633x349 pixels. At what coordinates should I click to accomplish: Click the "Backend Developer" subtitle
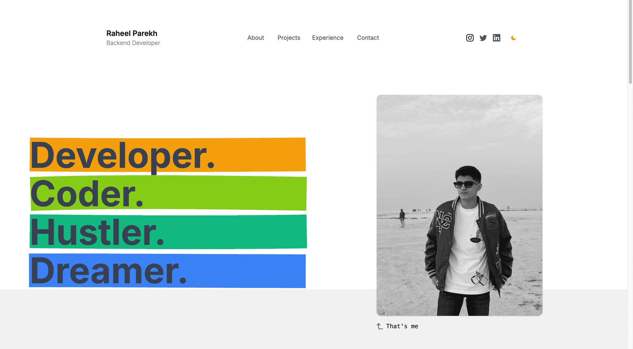tap(133, 43)
